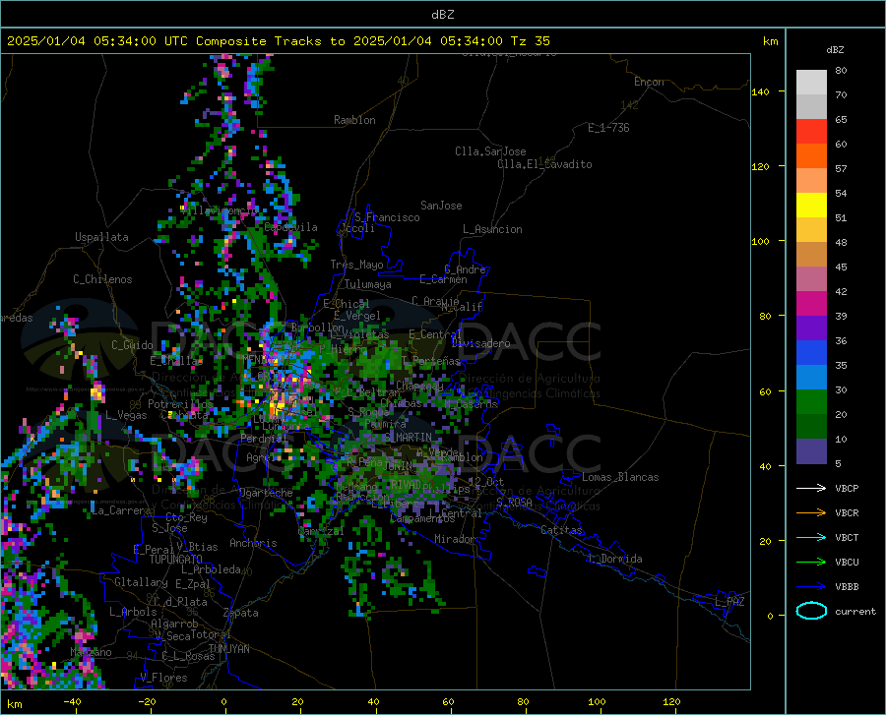Select the deep orange swatch between 60 and 57
This screenshot has height=715, width=886.
coord(811,156)
